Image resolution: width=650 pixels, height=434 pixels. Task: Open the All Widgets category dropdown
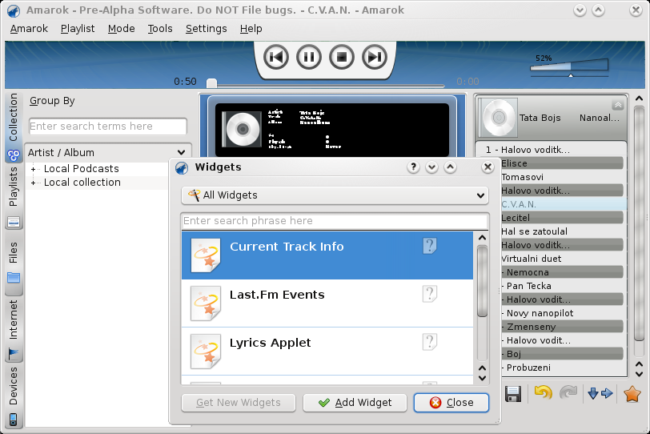point(335,195)
